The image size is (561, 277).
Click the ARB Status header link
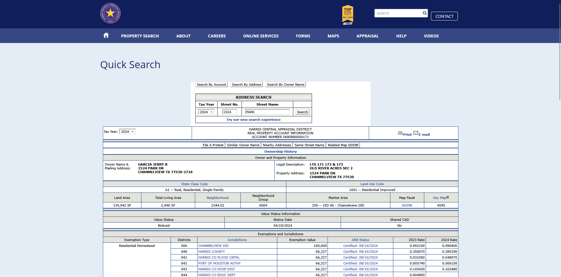click(x=360, y=240)
